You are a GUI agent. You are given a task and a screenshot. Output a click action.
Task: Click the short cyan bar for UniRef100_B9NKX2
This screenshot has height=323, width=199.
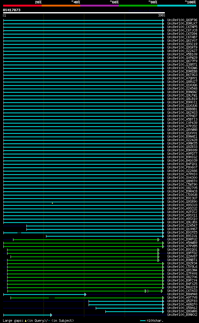pos(28,315)
